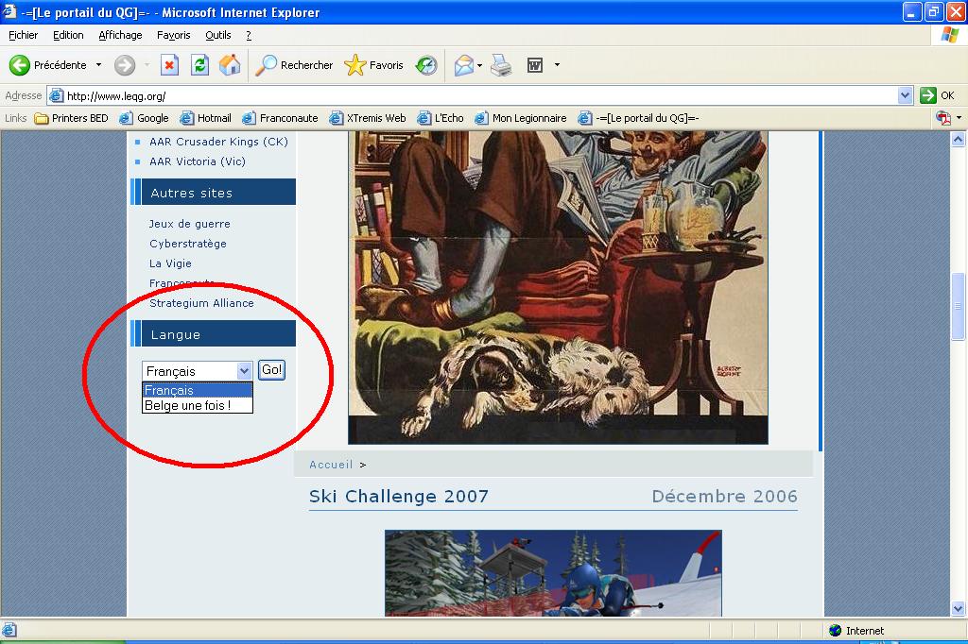Image resolution: width=968 pixels, height=644 pixels.
Task: Click the Accueil breadcrumb link
Action: pos(331,465)
